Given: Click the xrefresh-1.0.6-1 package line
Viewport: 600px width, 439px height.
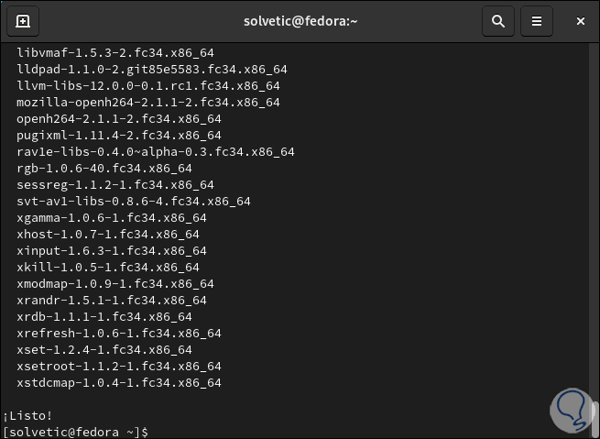Looking at the screenshot, I should pos(118,333).
